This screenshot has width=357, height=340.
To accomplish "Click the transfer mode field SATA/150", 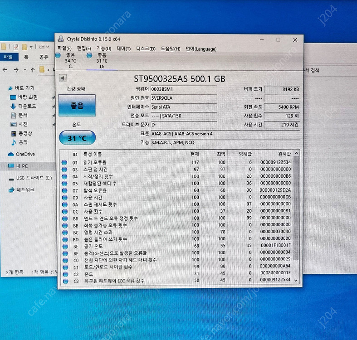I will pos(183,116).
